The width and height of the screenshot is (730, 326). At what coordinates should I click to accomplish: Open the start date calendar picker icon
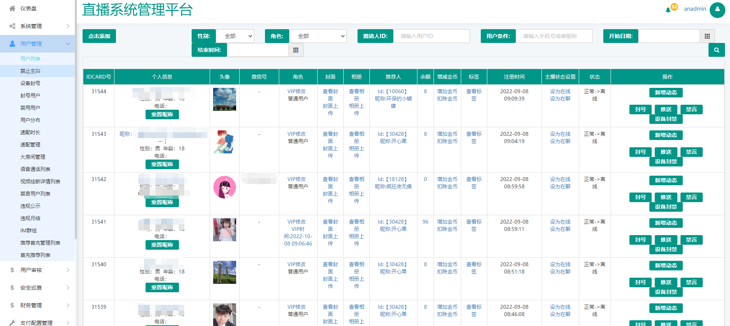pos(707,36)
